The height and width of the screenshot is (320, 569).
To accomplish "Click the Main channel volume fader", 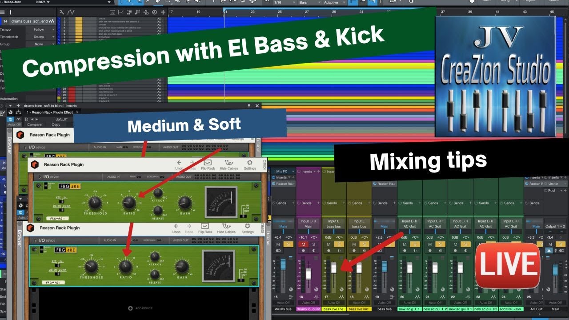I will click(555, 269).
